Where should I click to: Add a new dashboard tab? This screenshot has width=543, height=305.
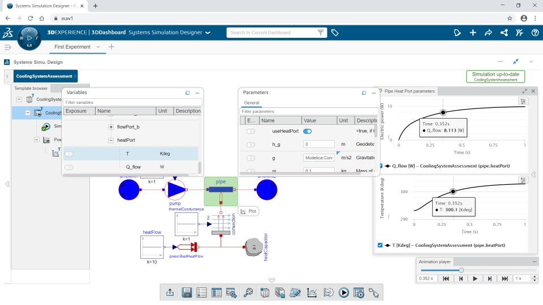[111, 47]
